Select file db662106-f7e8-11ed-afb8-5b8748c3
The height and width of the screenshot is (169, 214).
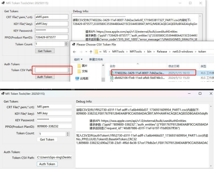pyautogui.click(x=139, y=78)
